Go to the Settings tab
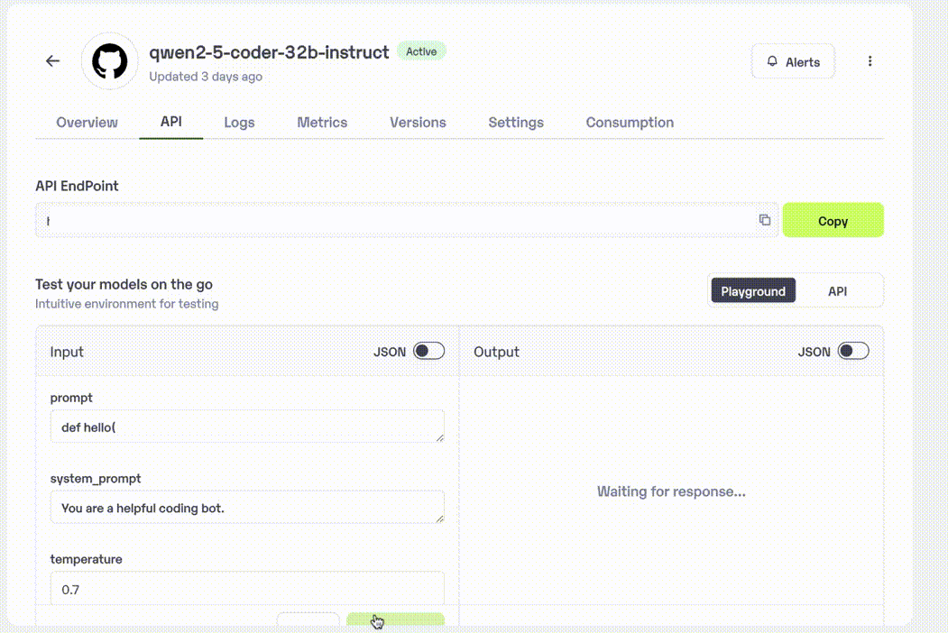This screenshot has height=633, width=948. click(516, 122)
